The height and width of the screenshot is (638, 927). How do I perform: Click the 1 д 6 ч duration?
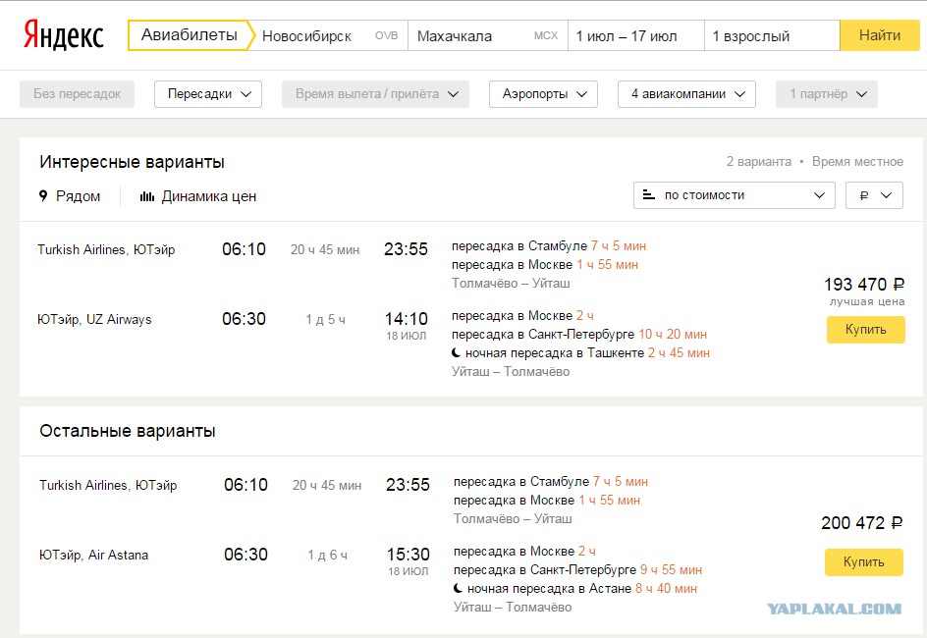(328, 556)
